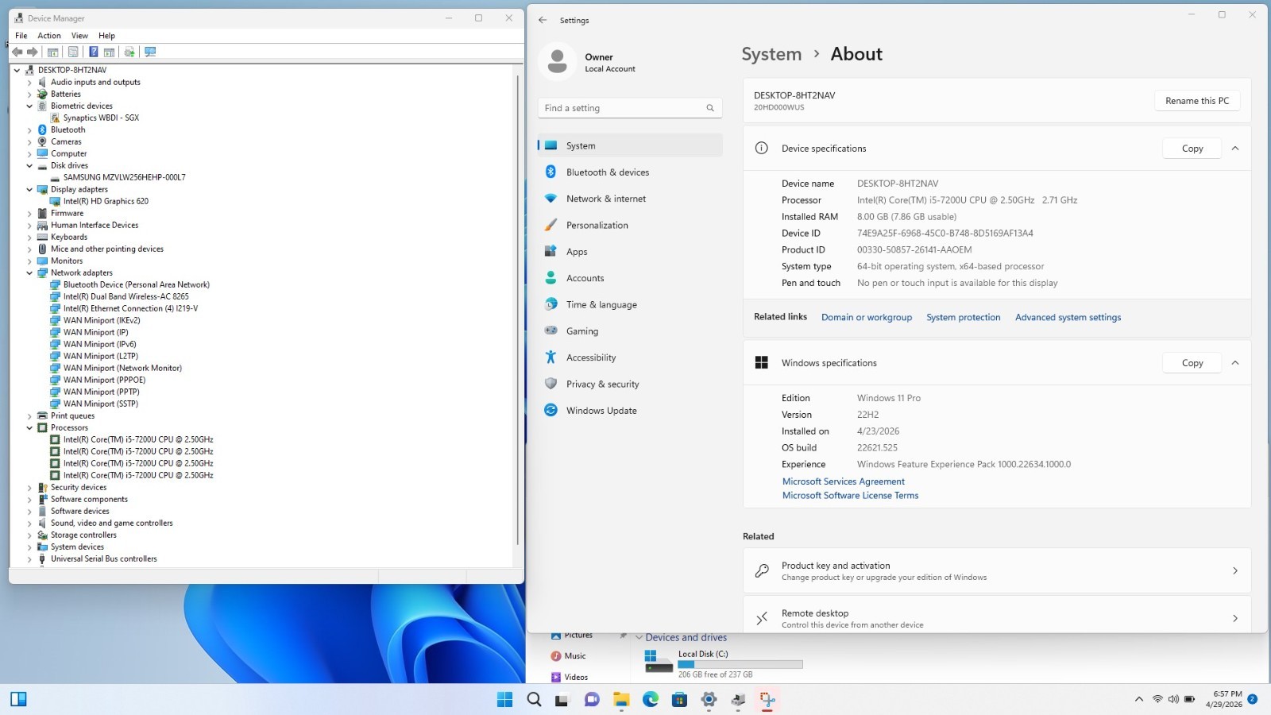Open the Widgets icon on the taskbar
Screen dimensions: 1271x715
click(x=18, y=699)
